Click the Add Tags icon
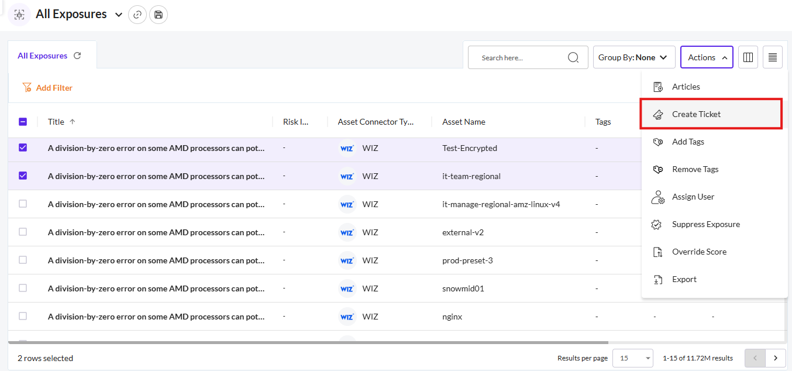 658,142
